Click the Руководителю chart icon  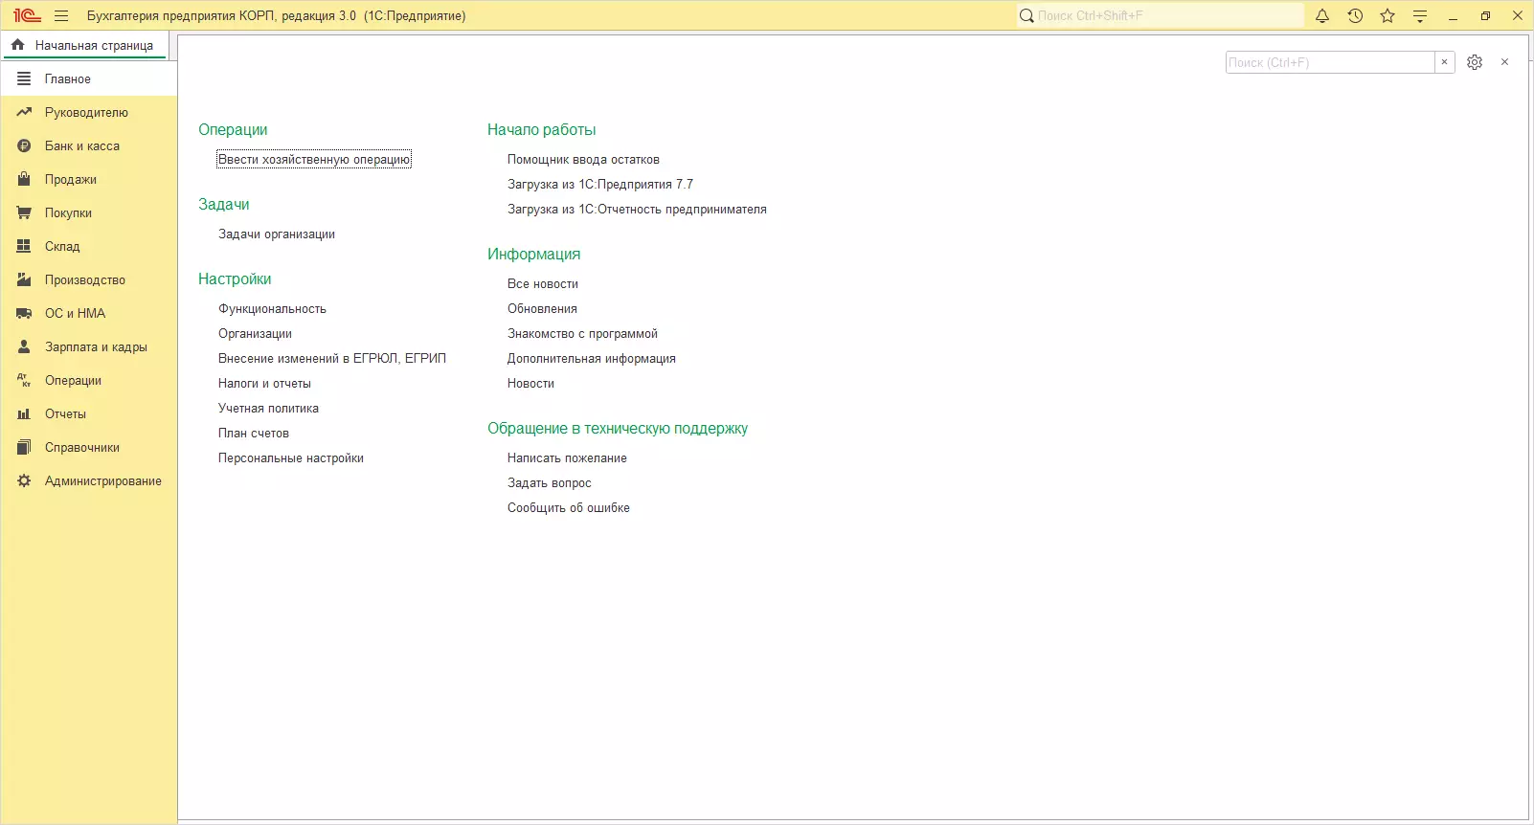[x=24, y=112]
